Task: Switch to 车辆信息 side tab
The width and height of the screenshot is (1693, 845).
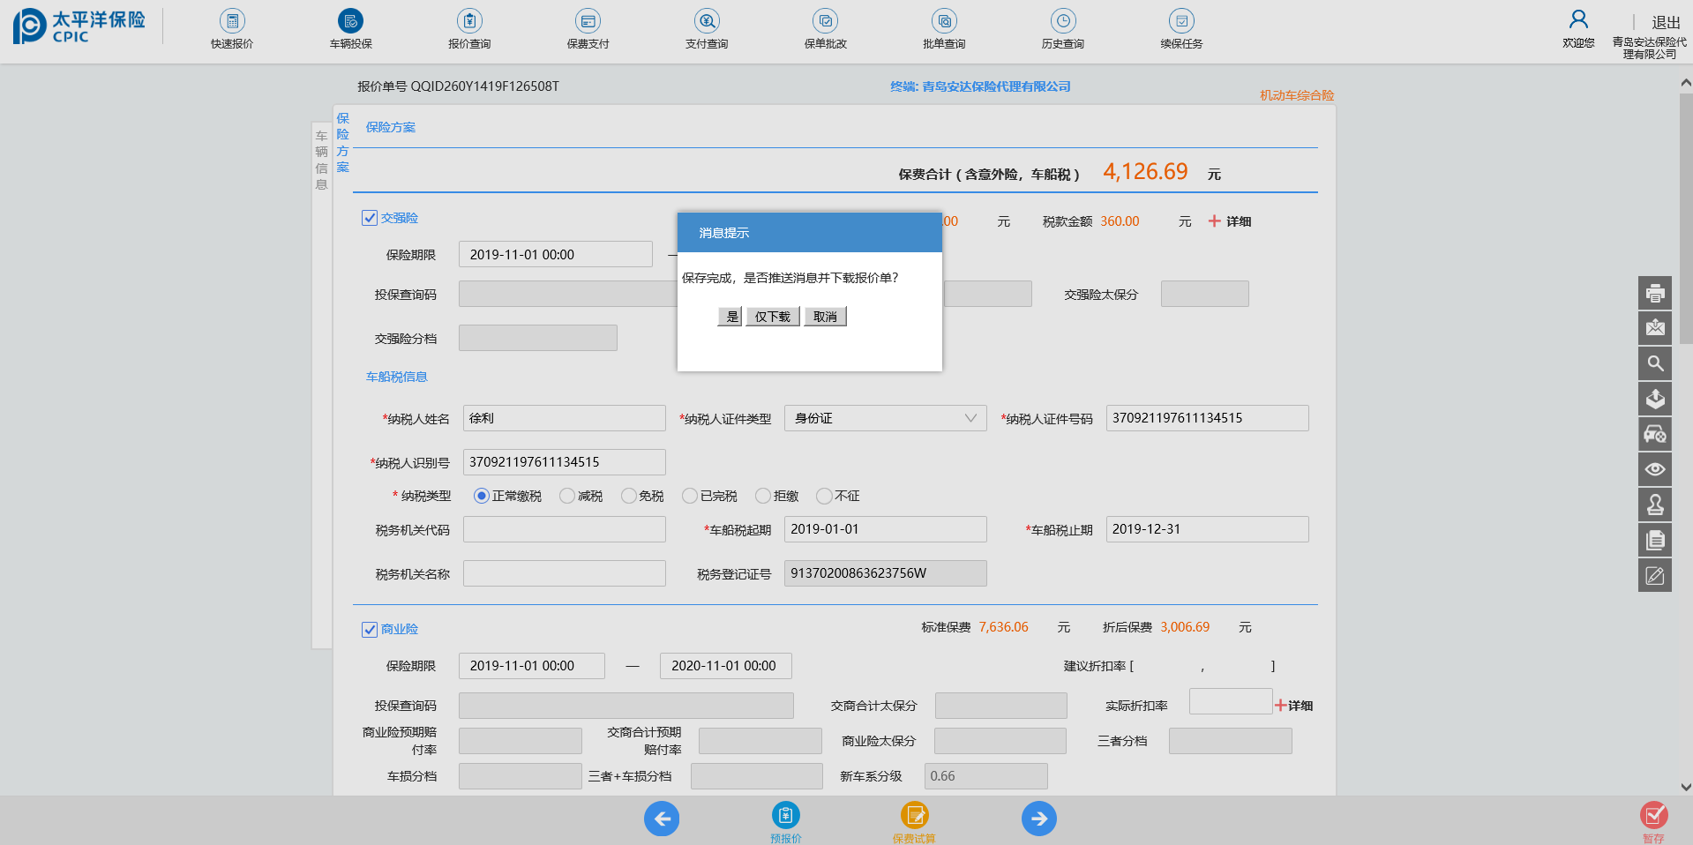Action: pos(321,160)
